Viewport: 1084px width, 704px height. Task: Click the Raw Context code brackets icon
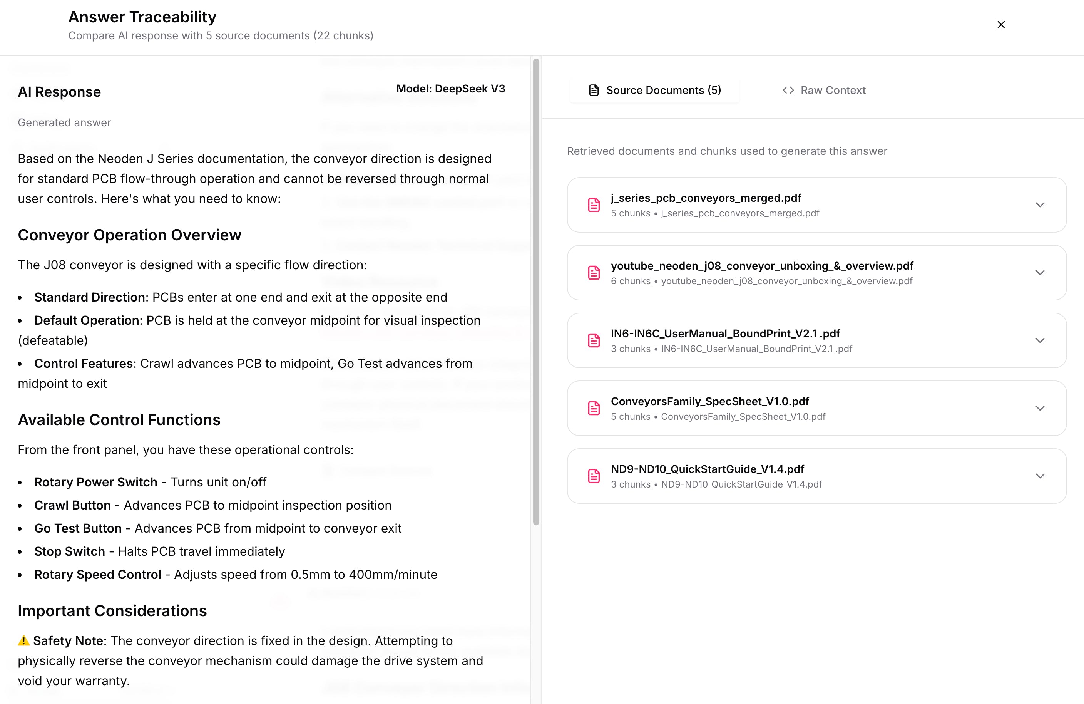[x=788, y=90]
